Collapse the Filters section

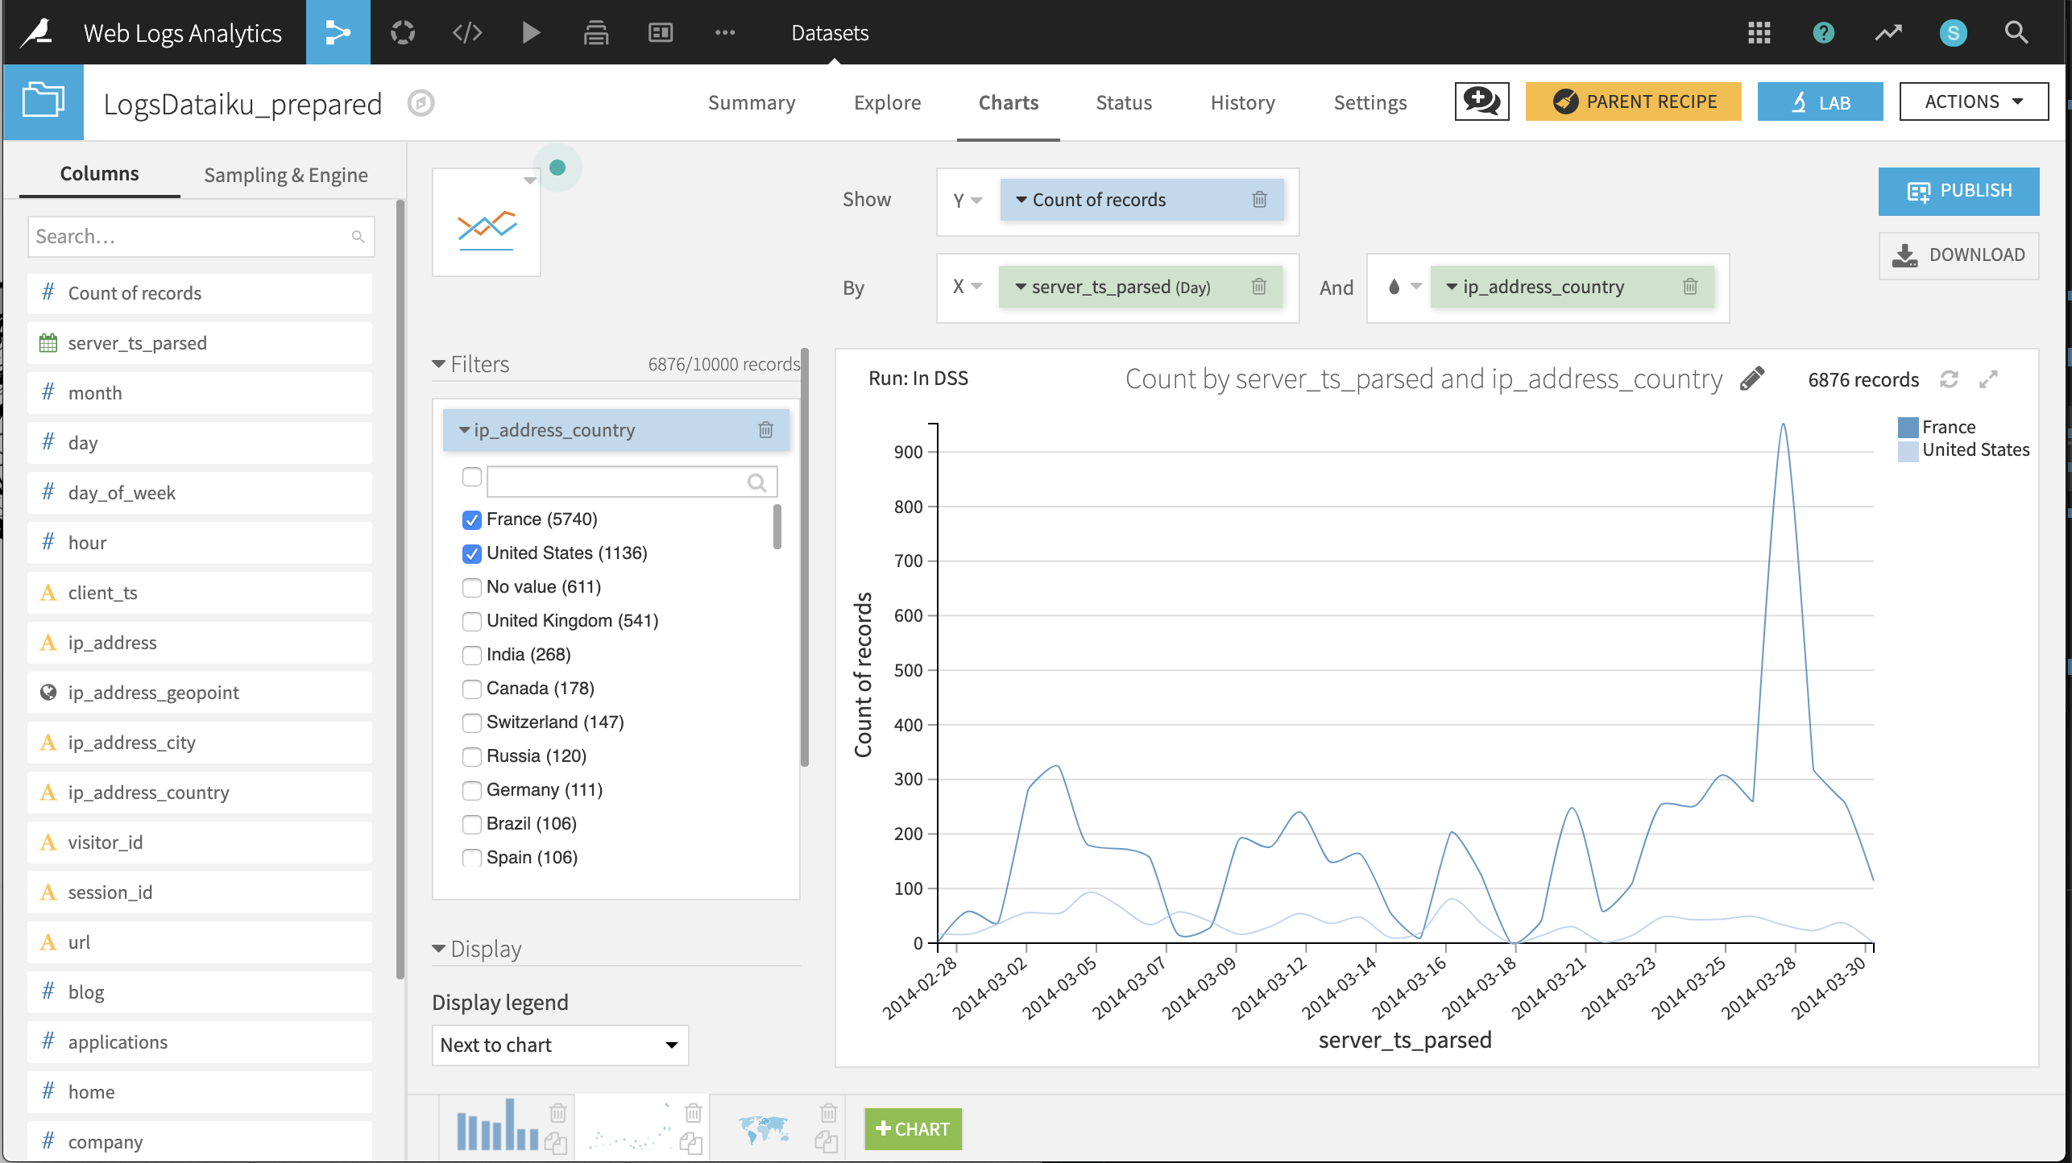pos(470,364)
